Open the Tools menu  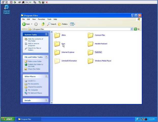click(x=49, y=19)
